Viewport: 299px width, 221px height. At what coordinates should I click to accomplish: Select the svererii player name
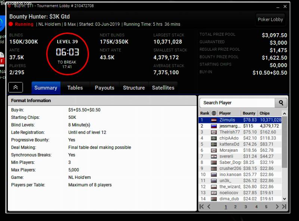click(226, 157)
